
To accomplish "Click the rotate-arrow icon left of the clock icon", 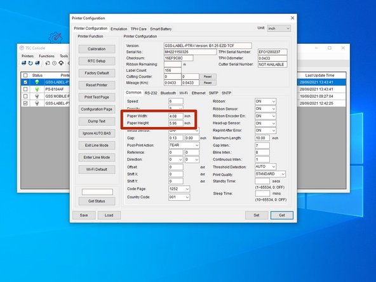I will (x=48, y=63).
